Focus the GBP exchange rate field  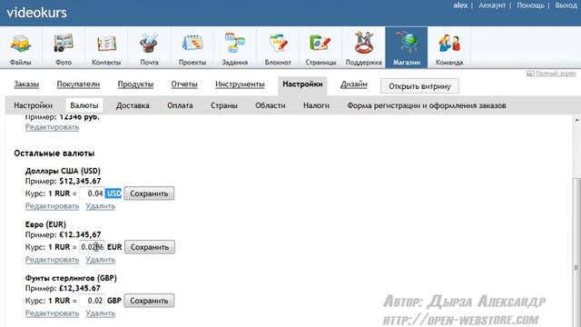pyautogui.click(x=92, y=301)
